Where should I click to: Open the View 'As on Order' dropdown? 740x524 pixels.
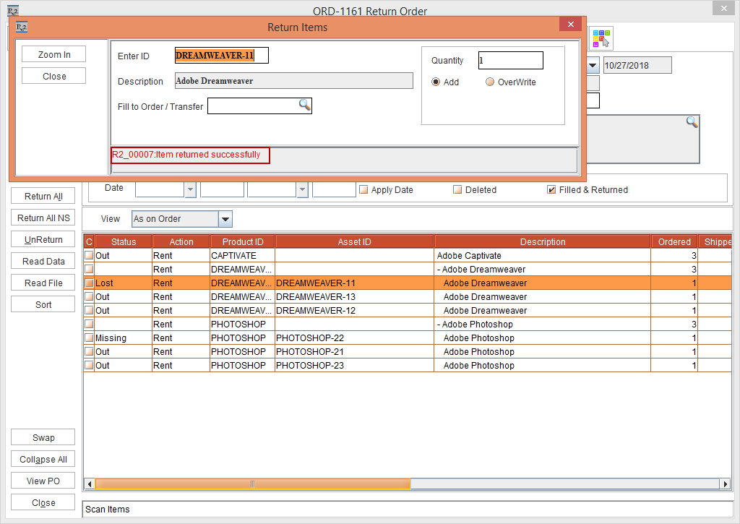[x=225, y=219]
